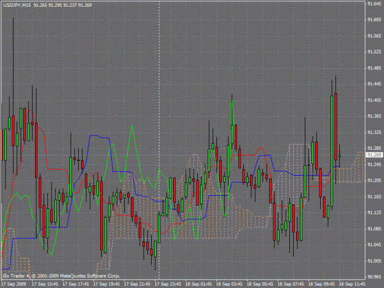
Task: Click the USDJPY,M15 chart title text
Action: pos(17,5)
